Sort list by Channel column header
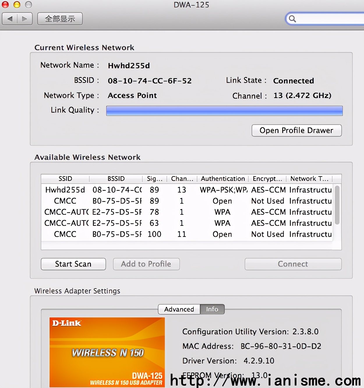This screenshot has height=388, width=364. tap(182, 179)
